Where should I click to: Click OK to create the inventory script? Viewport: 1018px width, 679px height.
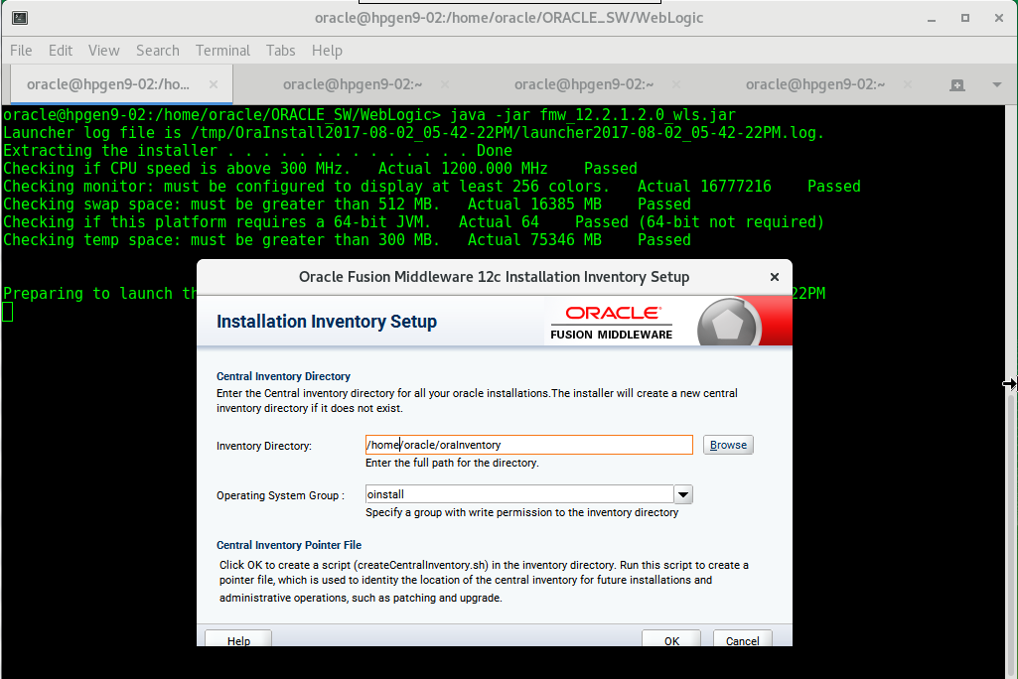(x=670, y=640)
